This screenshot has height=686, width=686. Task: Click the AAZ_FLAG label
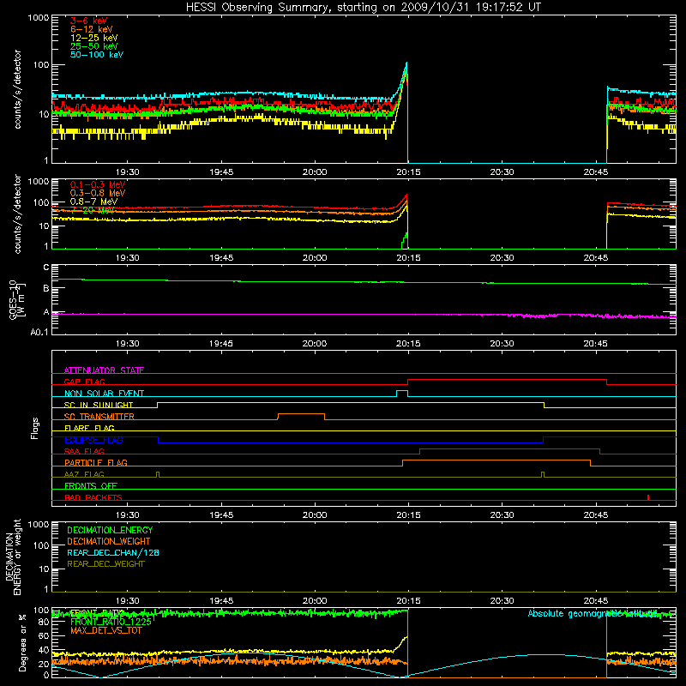point(84,474)
